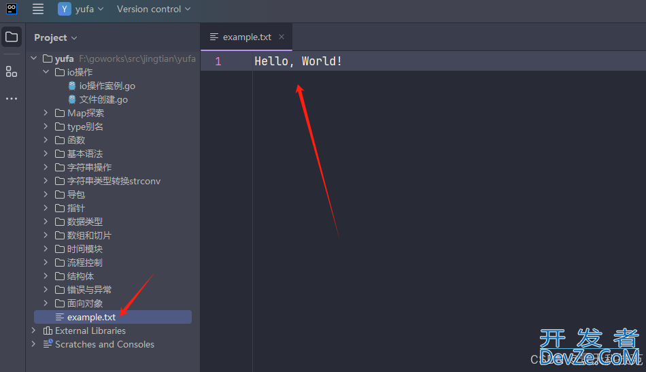Close the example.txt editor tab

282,37
